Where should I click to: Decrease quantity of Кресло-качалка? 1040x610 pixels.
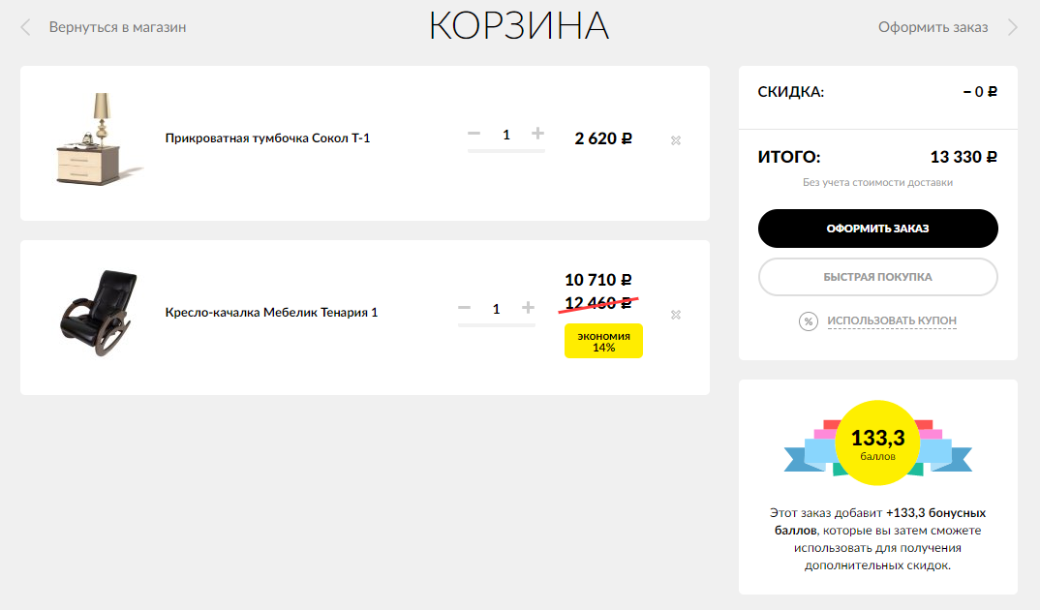[x=464, y=308]
